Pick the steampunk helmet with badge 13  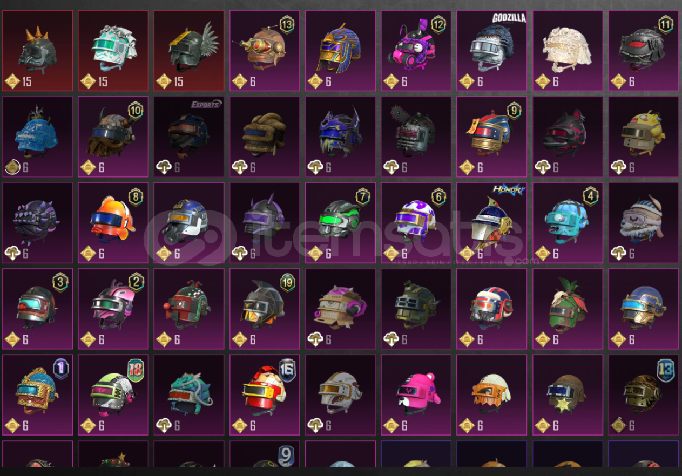coord(265,51)
